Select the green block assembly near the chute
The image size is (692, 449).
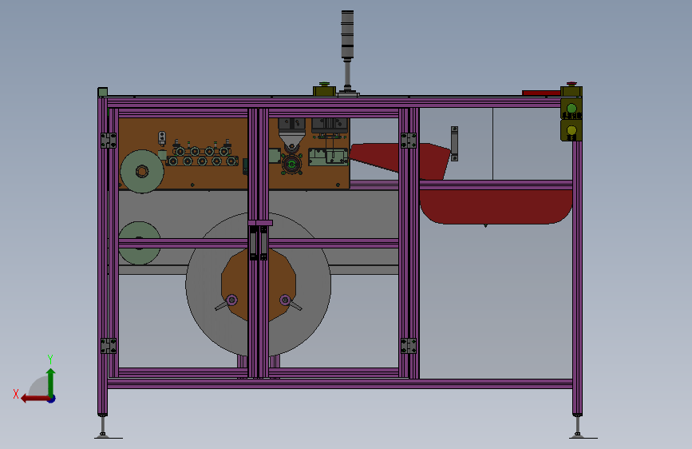pyautogui.click(x=328, y=157)
